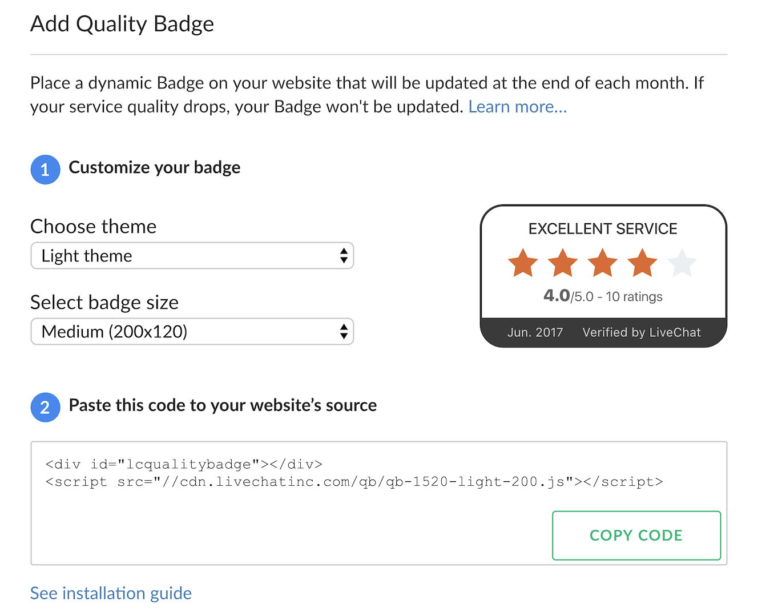This screenshot has height=616, width=778.
Task: Click inside the embed code text area
Action: point(379,504)
